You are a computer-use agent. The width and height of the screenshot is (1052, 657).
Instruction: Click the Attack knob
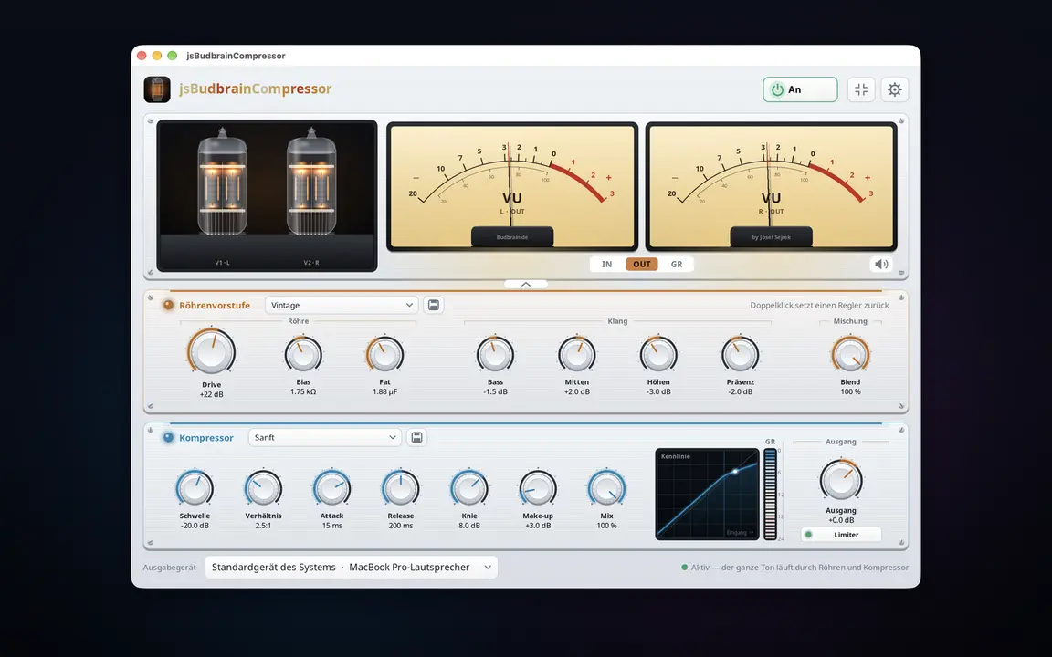[x=332, y=488]
